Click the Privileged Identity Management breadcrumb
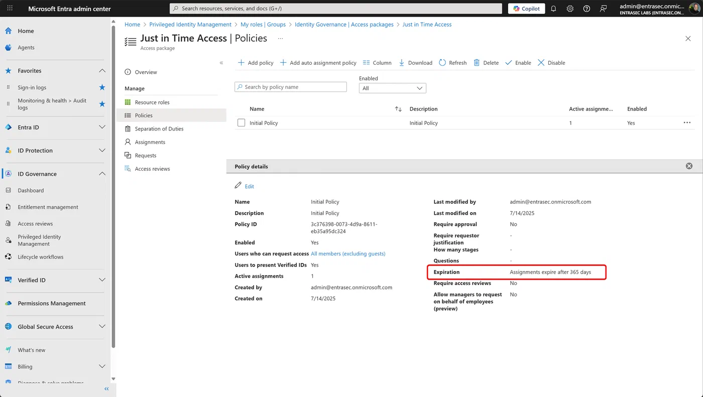The height and width of the screenshot is (397, 703). 190,25
